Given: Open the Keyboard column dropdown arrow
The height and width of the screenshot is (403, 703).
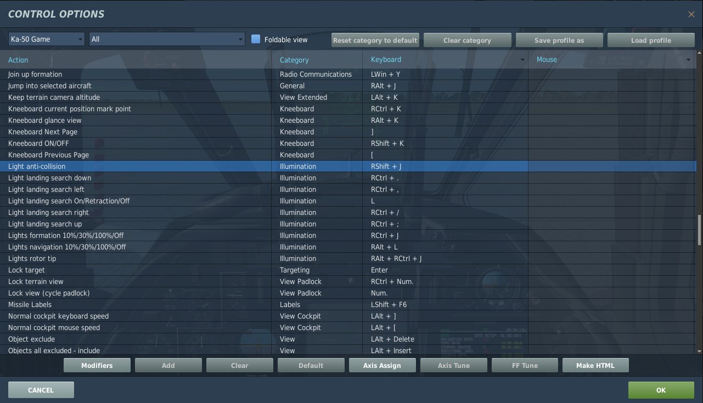Looking at the screenshot, I should 523,60.
